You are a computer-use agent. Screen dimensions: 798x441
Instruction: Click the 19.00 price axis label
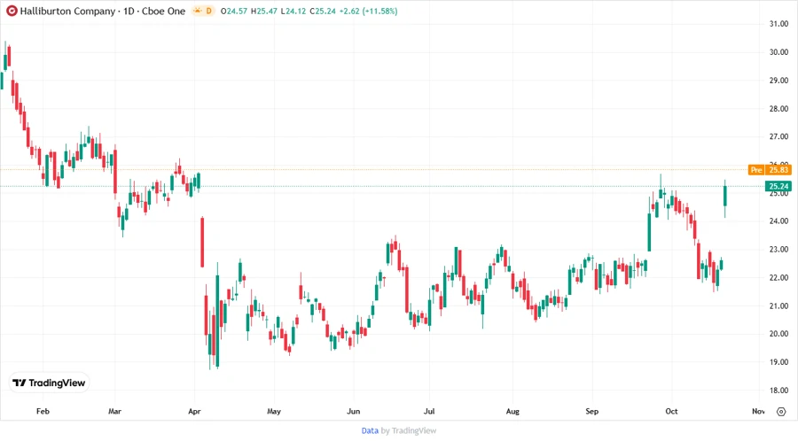pos(778,362)
